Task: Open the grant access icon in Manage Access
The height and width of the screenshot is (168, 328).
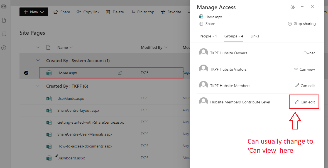Action: tap(293, 7)
